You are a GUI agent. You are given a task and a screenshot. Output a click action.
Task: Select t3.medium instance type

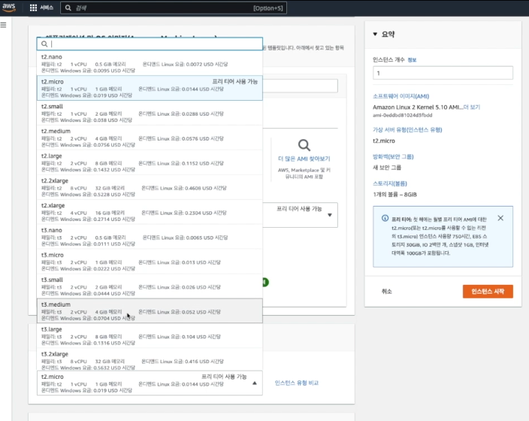coord(150,310)
